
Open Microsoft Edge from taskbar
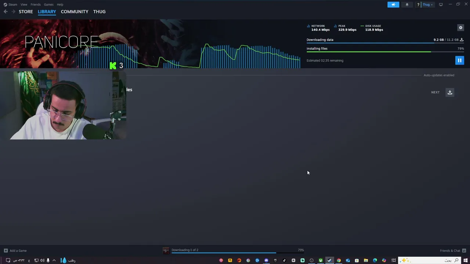point(375,260)
